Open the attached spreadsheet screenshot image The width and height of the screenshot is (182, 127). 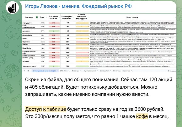coord(99,43)
